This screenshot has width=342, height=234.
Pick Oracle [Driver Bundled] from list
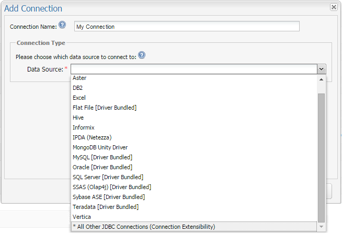102,167
